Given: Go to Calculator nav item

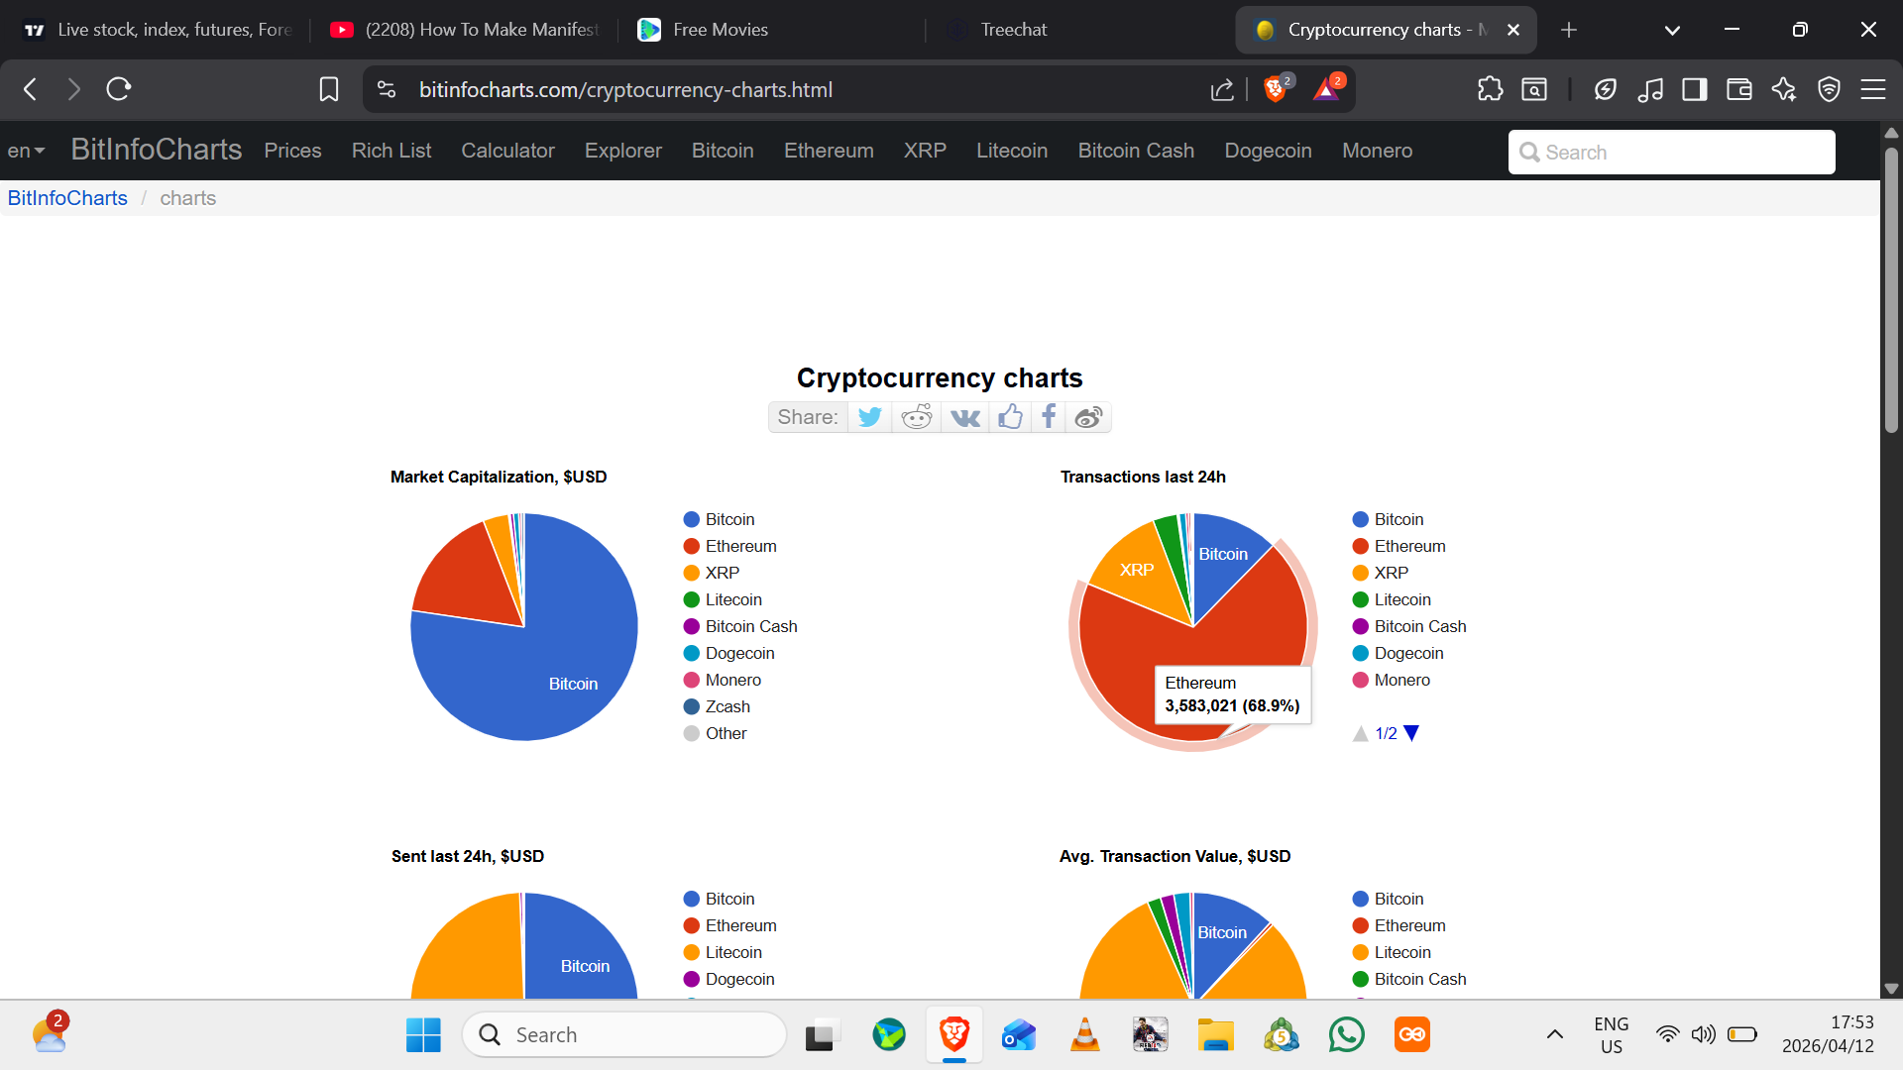Looking at the screenshot, I should tap(507, 151).
